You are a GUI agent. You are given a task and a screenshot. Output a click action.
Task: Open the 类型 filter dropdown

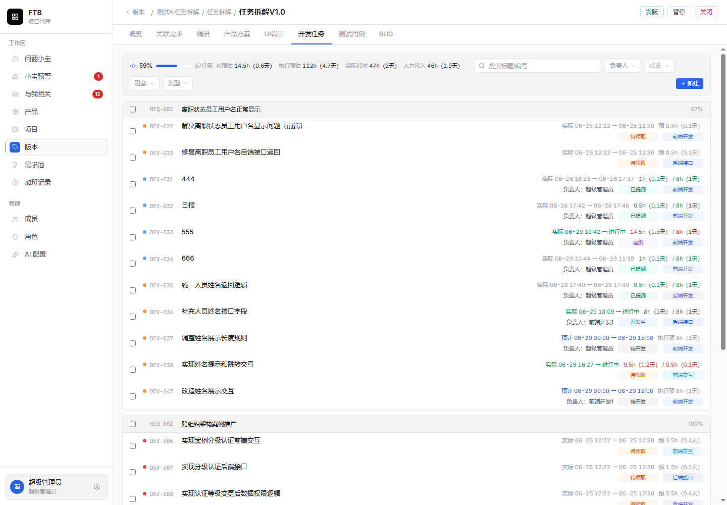(178, 83)
